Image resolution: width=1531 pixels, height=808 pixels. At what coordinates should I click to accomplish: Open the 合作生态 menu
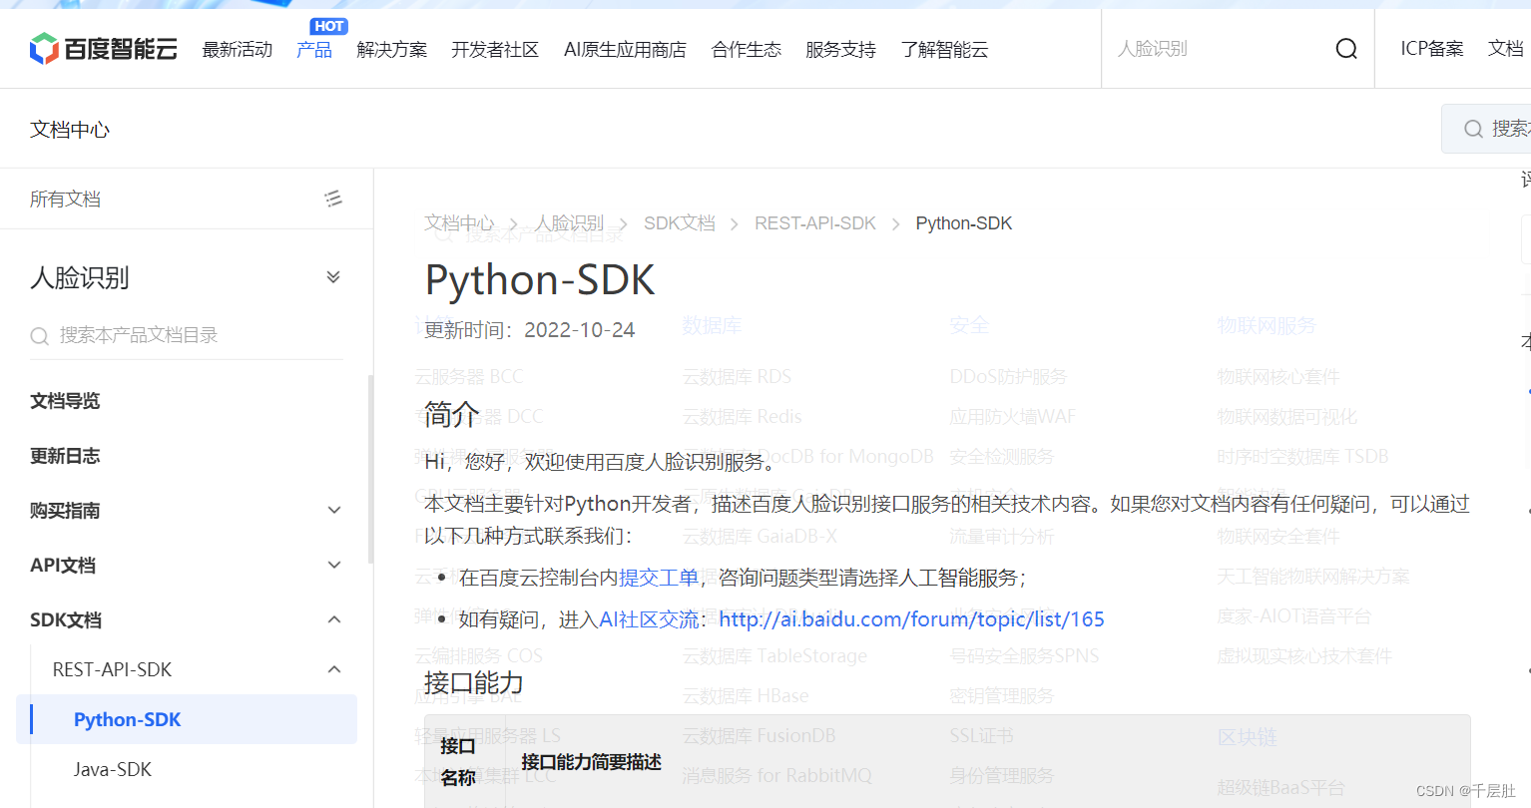tap(747, 50)
